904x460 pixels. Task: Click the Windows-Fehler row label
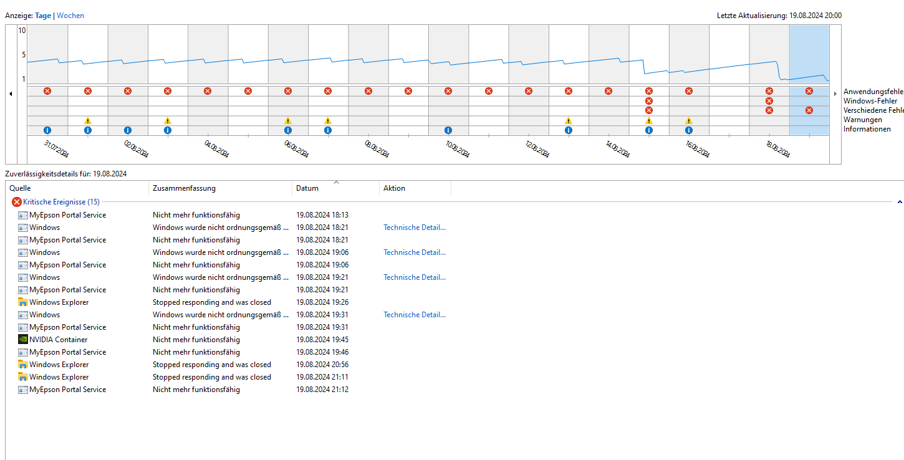[870, 101]
